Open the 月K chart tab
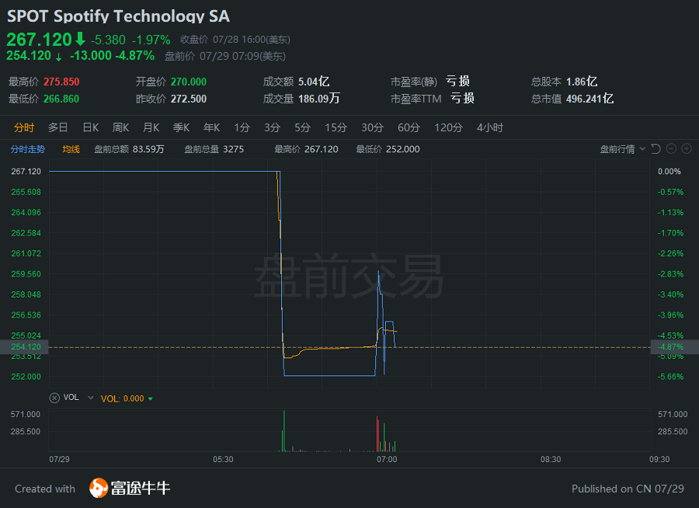The height and width of the screenshot is (508, 699). (151, 127)
